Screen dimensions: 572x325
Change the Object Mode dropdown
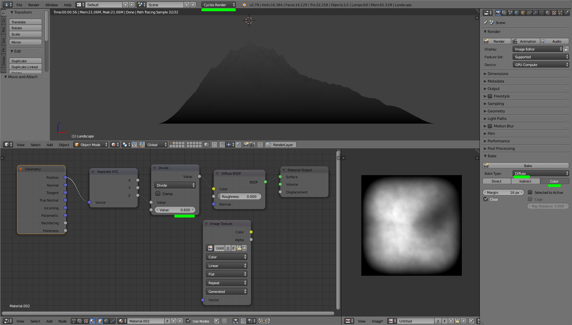(x=90, y=145)
